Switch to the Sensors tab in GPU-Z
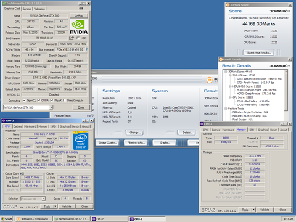This screenshot has height=222, width=296. (27, 9)
